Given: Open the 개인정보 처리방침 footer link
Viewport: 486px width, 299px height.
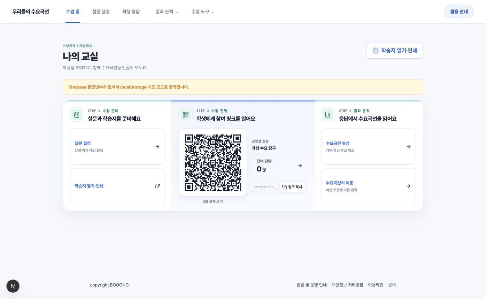Looking at the screenshot, I should point(347,285).
